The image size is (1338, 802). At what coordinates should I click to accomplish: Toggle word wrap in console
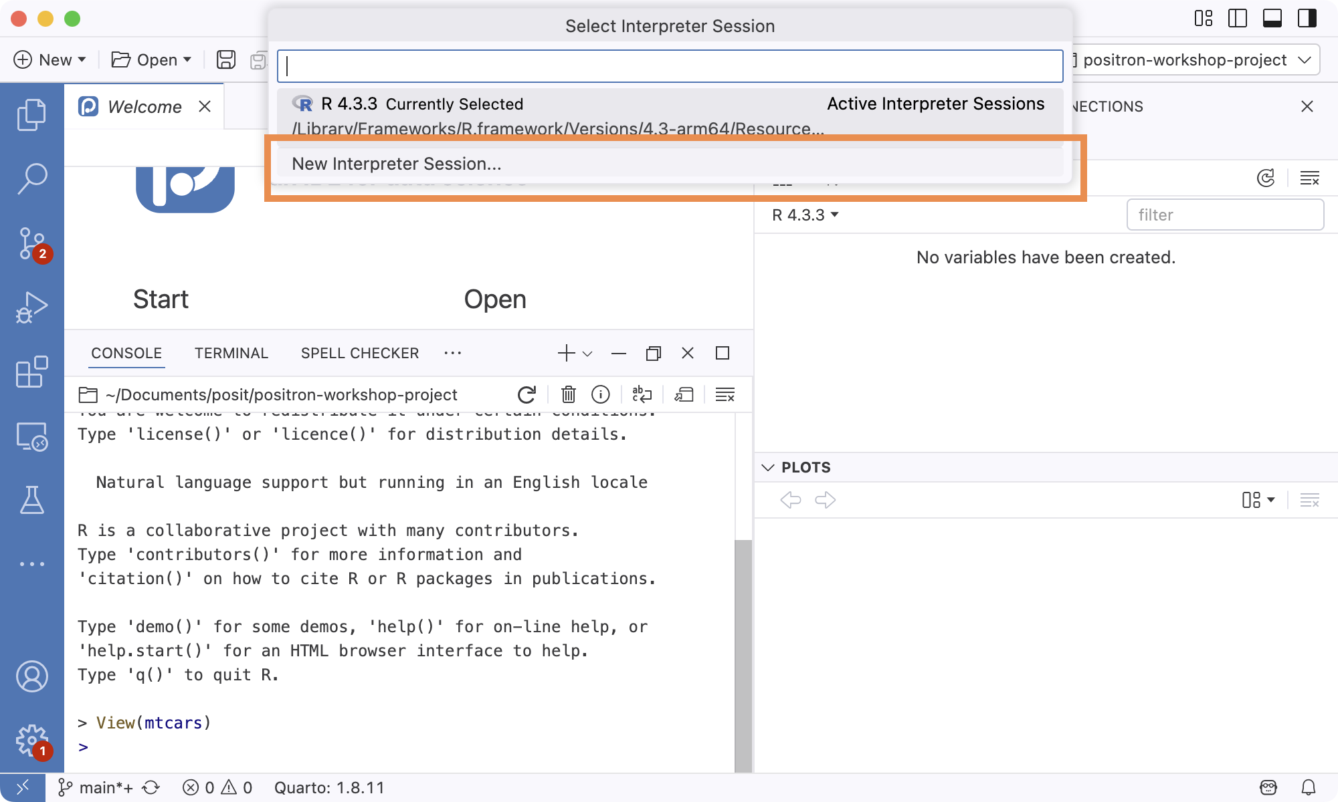tap(642, 395)
